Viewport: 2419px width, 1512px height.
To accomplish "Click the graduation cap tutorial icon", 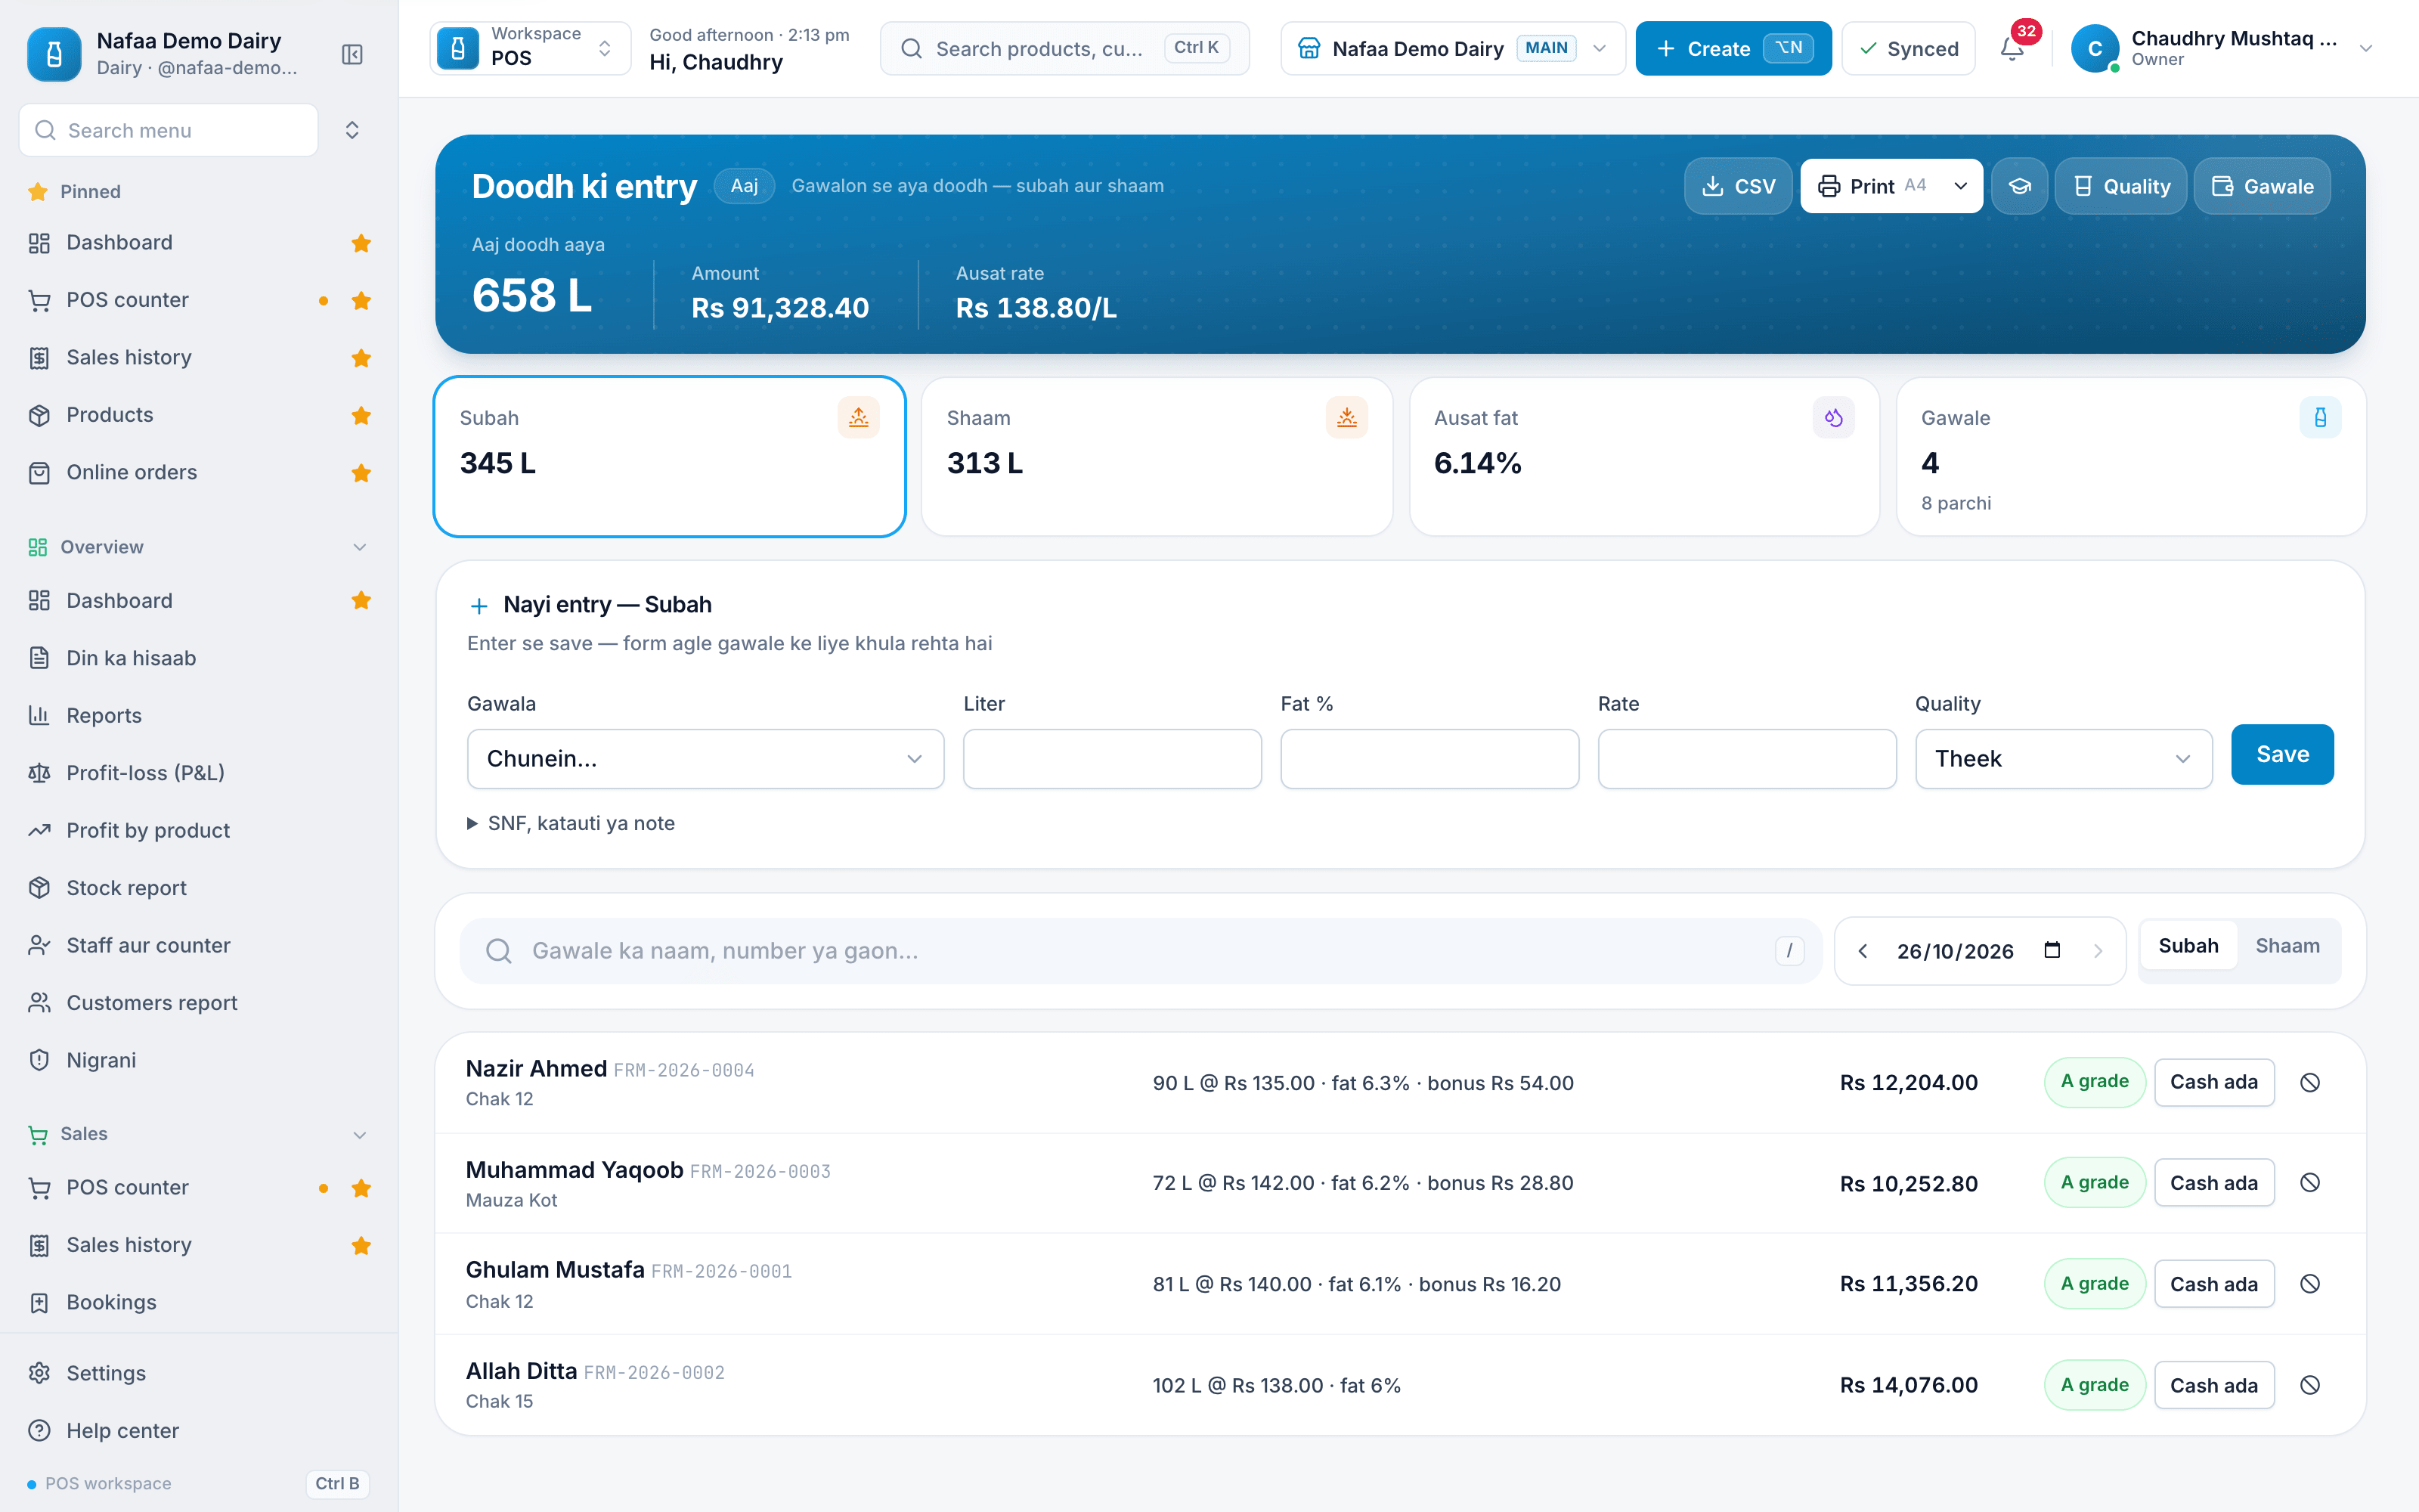I will [x=2019, y=186].
